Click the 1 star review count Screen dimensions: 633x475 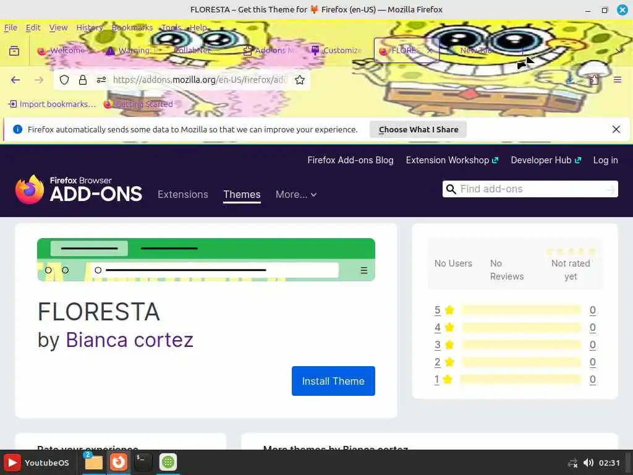pyautogui.click(x=592, y=380)
